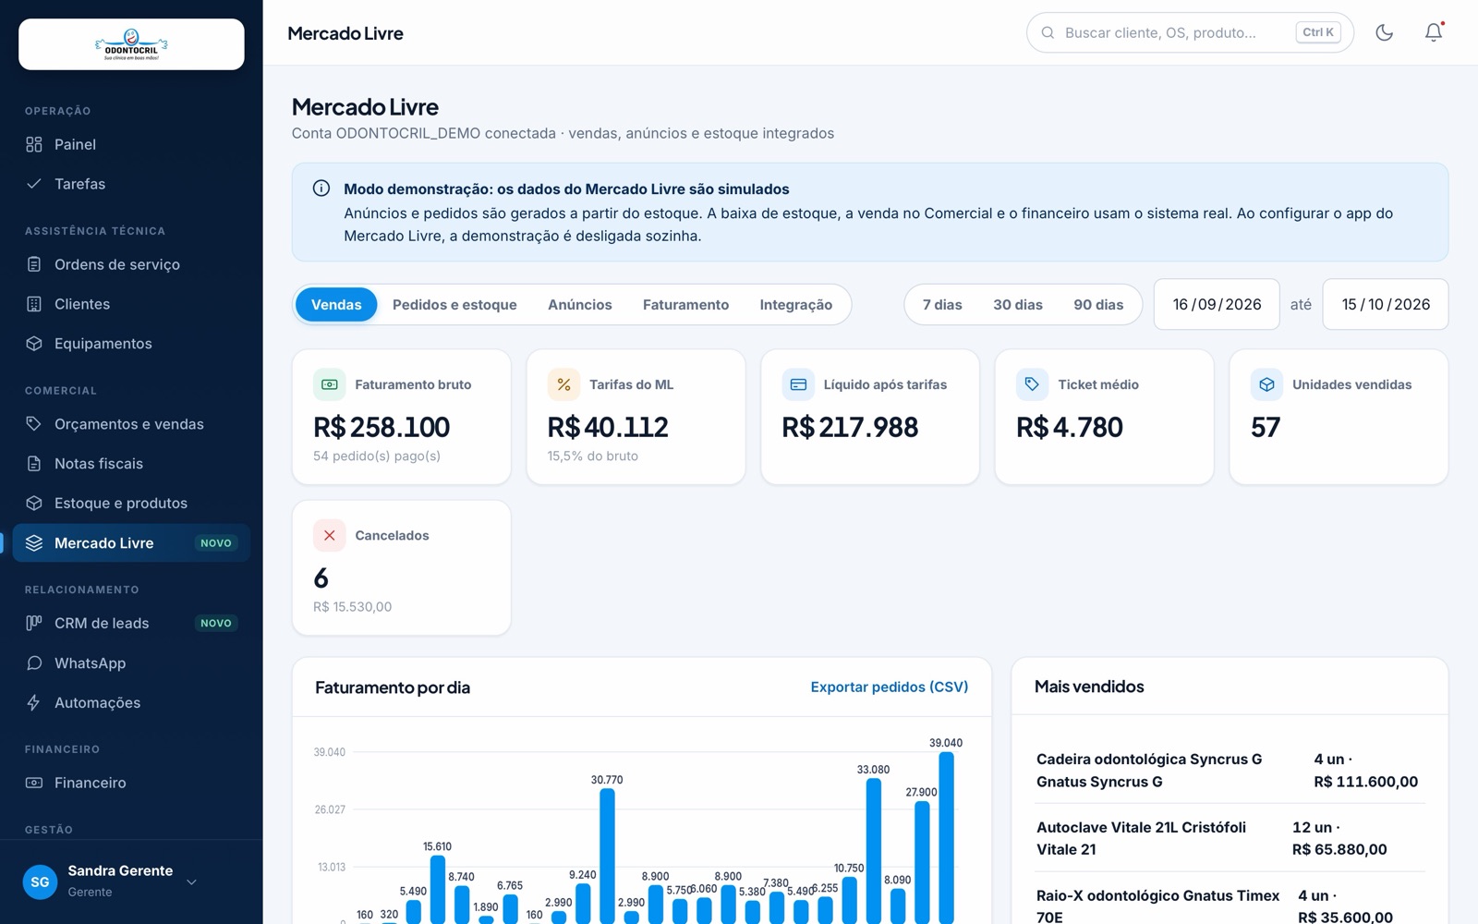The width and height of the screenshot is (1478, 924).
Task: Open Equipamentos in sidebar
Action: pyautogui.click(x=131, y=344)
